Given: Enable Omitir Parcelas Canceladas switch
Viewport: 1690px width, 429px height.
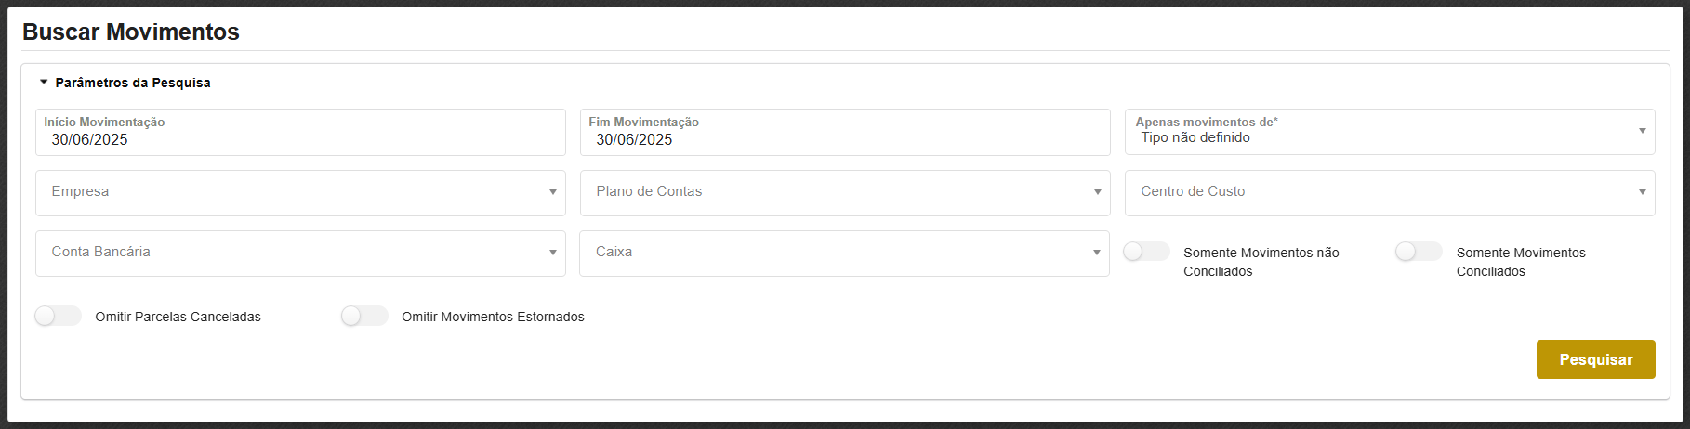Looking at the screenshot, I should click(x=58, y=317).
